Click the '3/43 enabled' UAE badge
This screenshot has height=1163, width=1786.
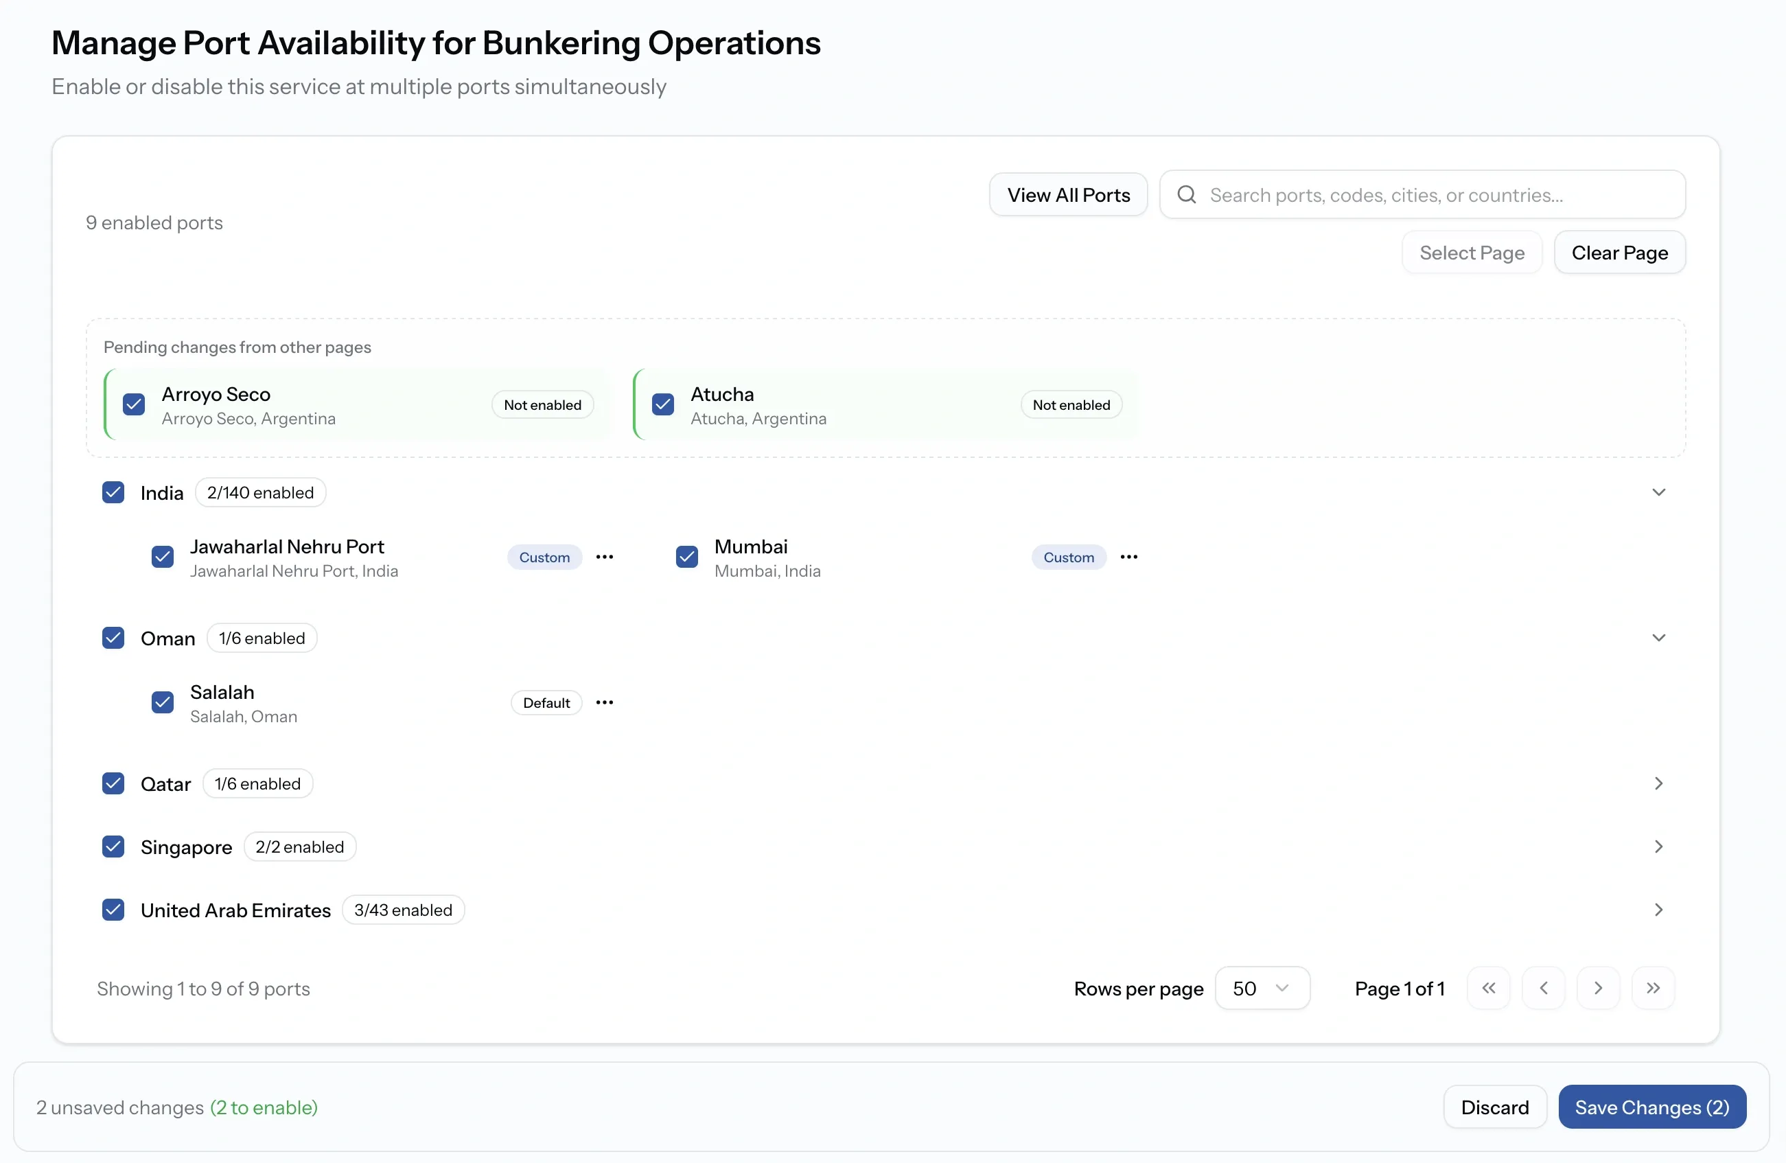403,910
